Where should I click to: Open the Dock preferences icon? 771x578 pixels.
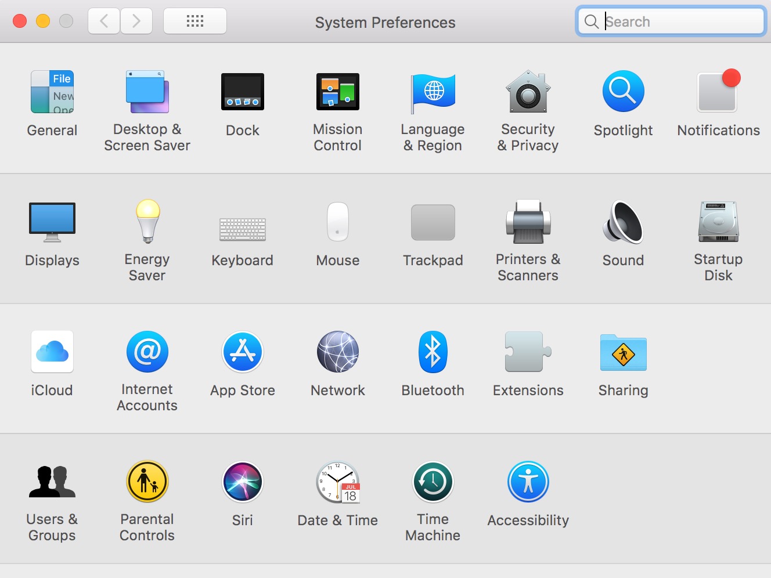[x=243, y=92]
